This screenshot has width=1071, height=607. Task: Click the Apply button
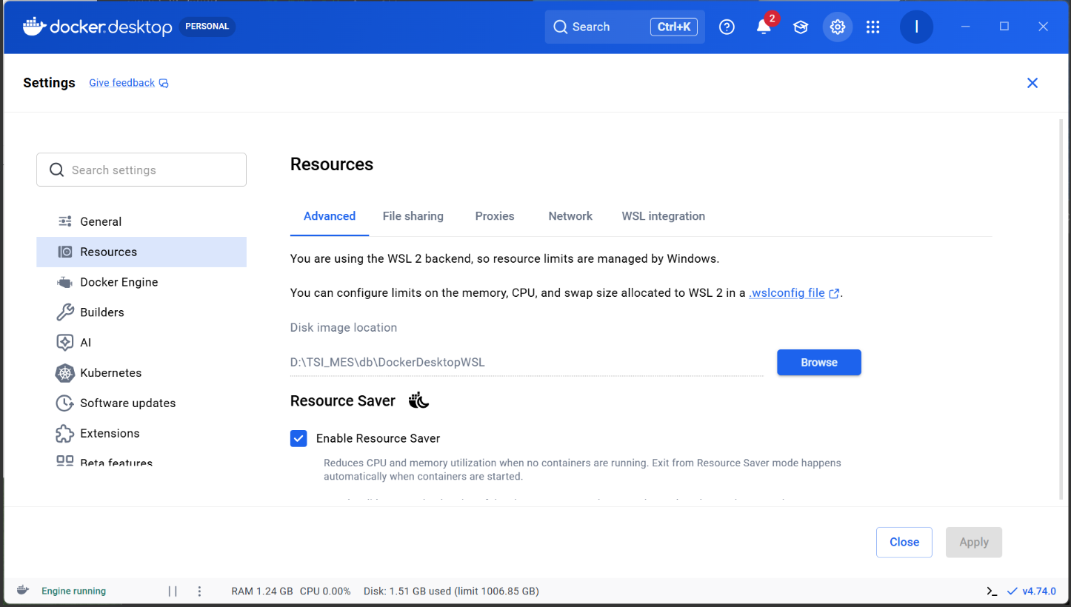coord(974,542)
